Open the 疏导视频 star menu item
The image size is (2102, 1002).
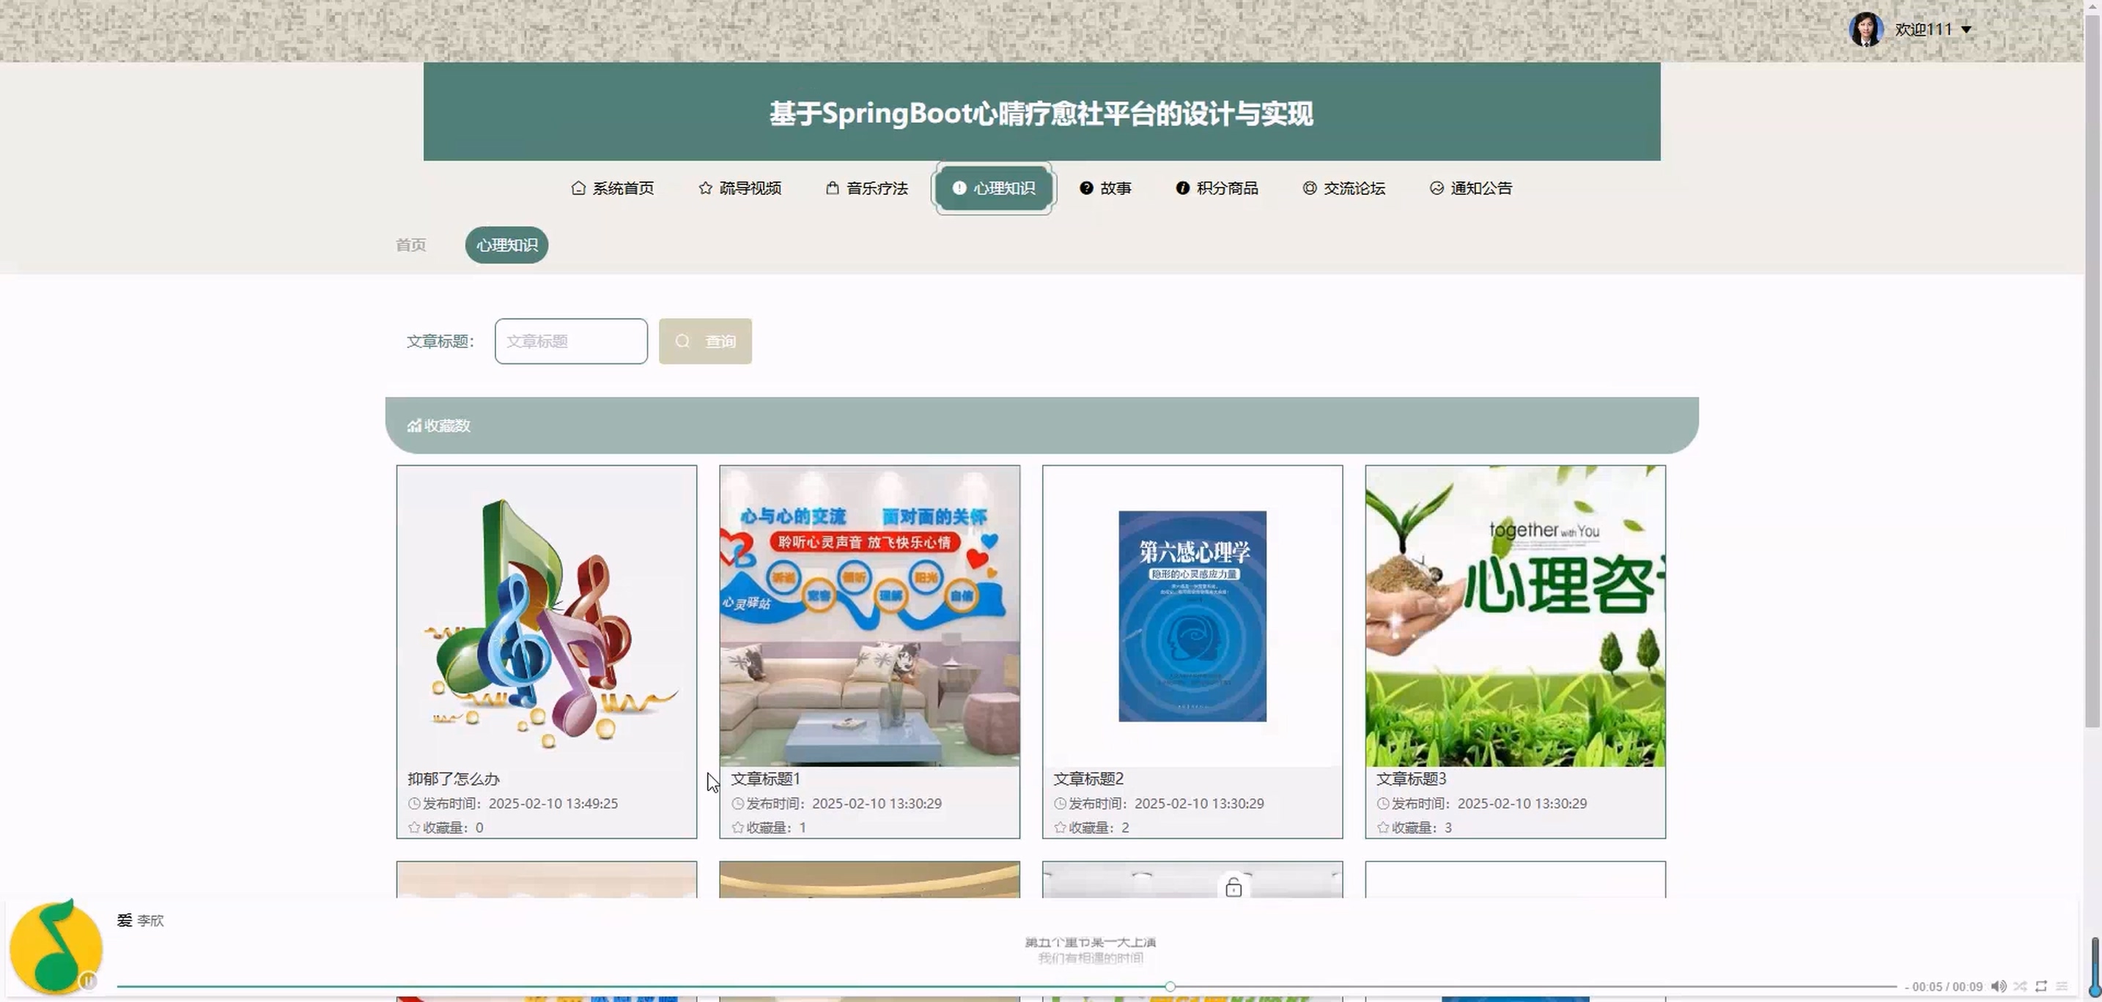[x=740, y=188]
